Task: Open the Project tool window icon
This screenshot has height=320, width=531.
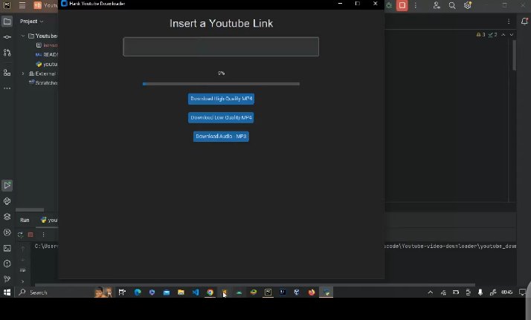Action: pos(7,22)
